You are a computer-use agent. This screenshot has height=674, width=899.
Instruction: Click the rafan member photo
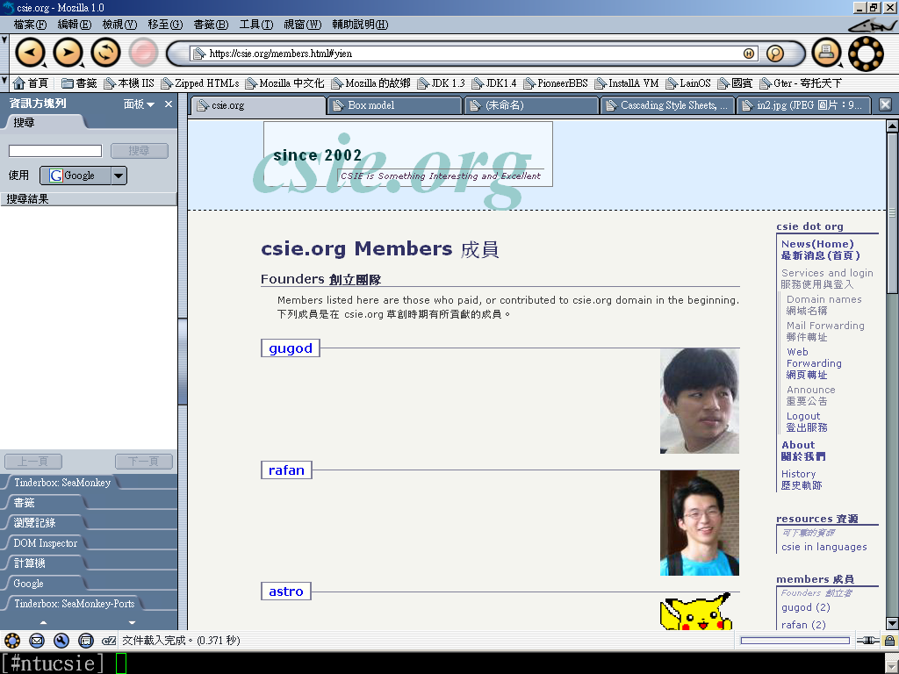(700, 523)
